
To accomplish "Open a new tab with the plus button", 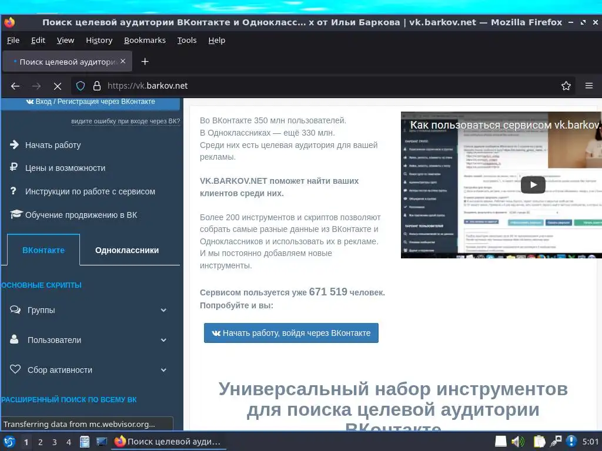I will [145, 62].
